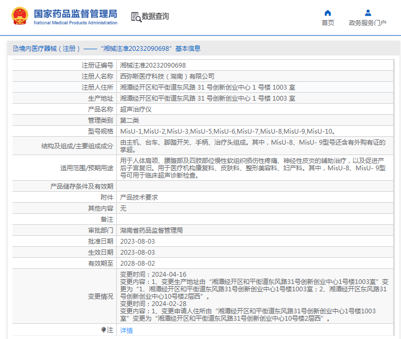Click the 注册证编号 row label

[97, 65]
